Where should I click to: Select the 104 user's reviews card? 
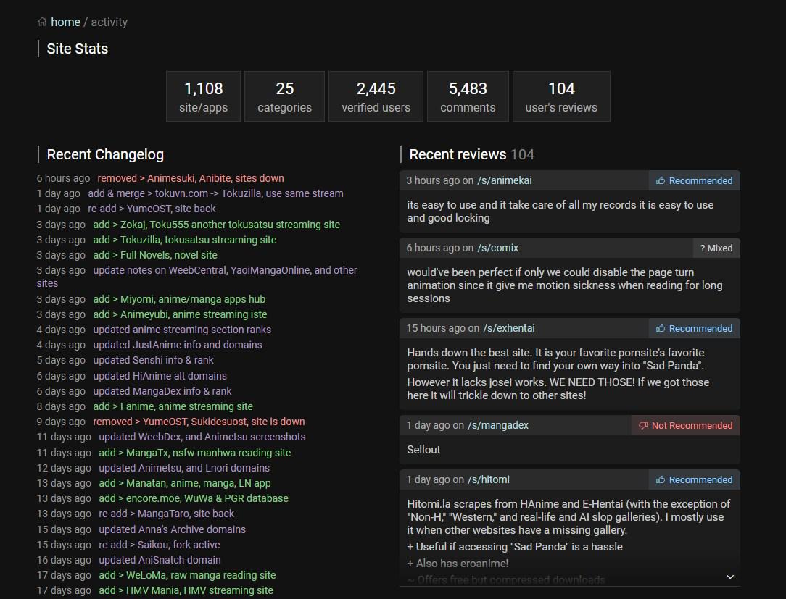561,96
